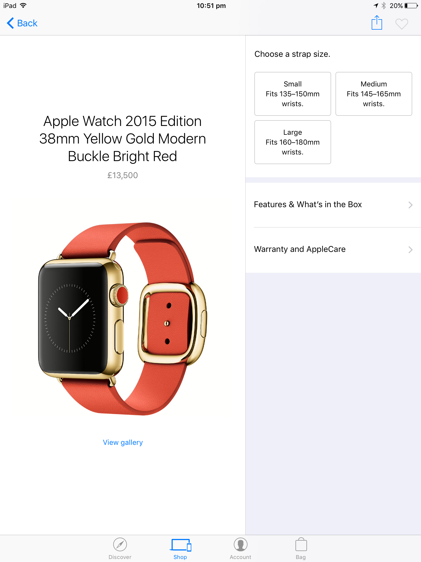This screenshot has height=562, width=421.
Task: Open Features & What's in the Box row
Action: point(333,205)
